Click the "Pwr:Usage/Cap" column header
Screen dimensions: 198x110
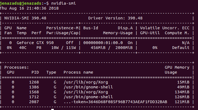pyautogui.click(x=62, y=33)
